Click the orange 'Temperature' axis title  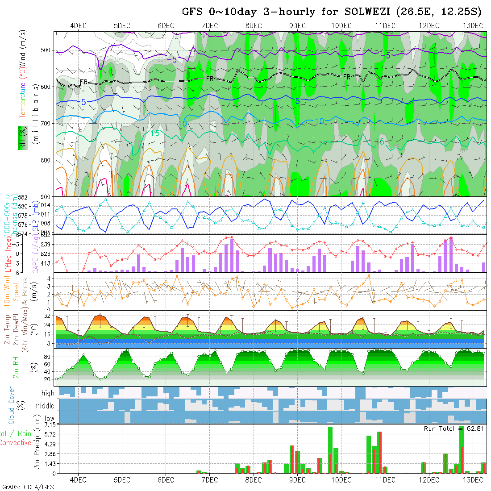click(x=23, y=100)
